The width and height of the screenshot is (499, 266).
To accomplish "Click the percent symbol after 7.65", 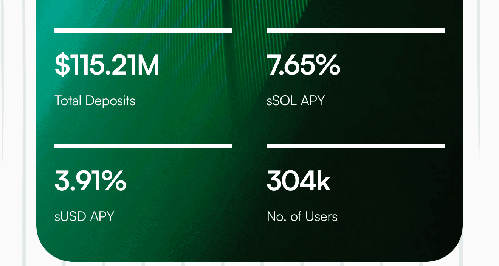I will coord(328,65).
